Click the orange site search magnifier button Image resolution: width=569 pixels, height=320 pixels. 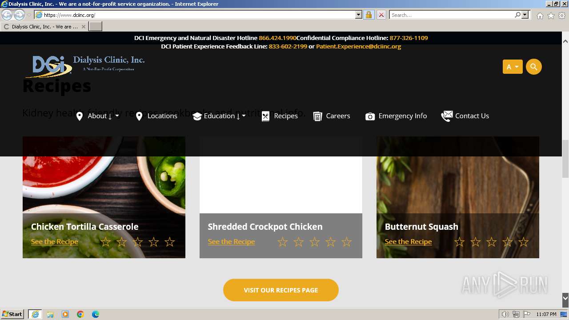[x=534, y=67]
